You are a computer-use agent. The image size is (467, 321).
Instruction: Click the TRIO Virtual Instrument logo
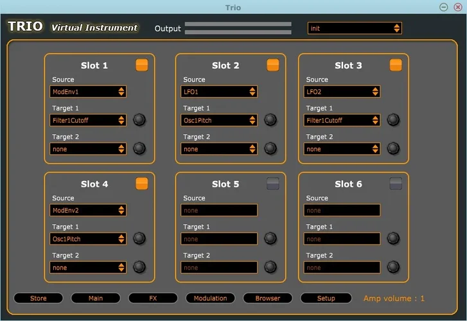pyautogui.click(x=73, y=27)
